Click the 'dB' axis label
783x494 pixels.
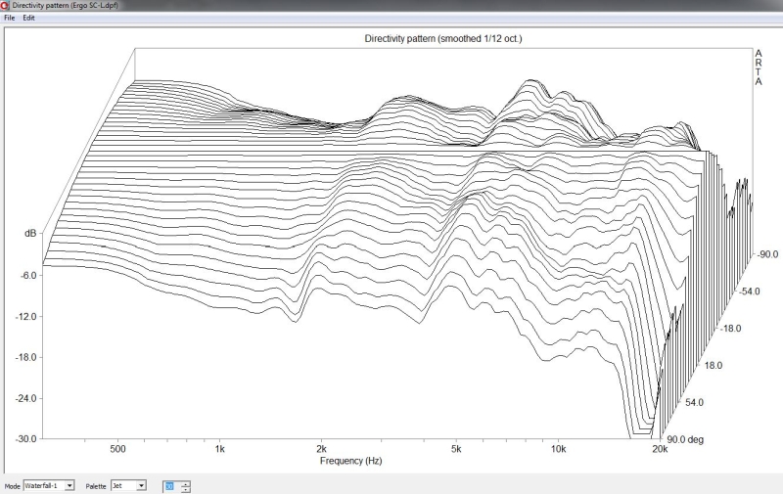tap(30, 233)
